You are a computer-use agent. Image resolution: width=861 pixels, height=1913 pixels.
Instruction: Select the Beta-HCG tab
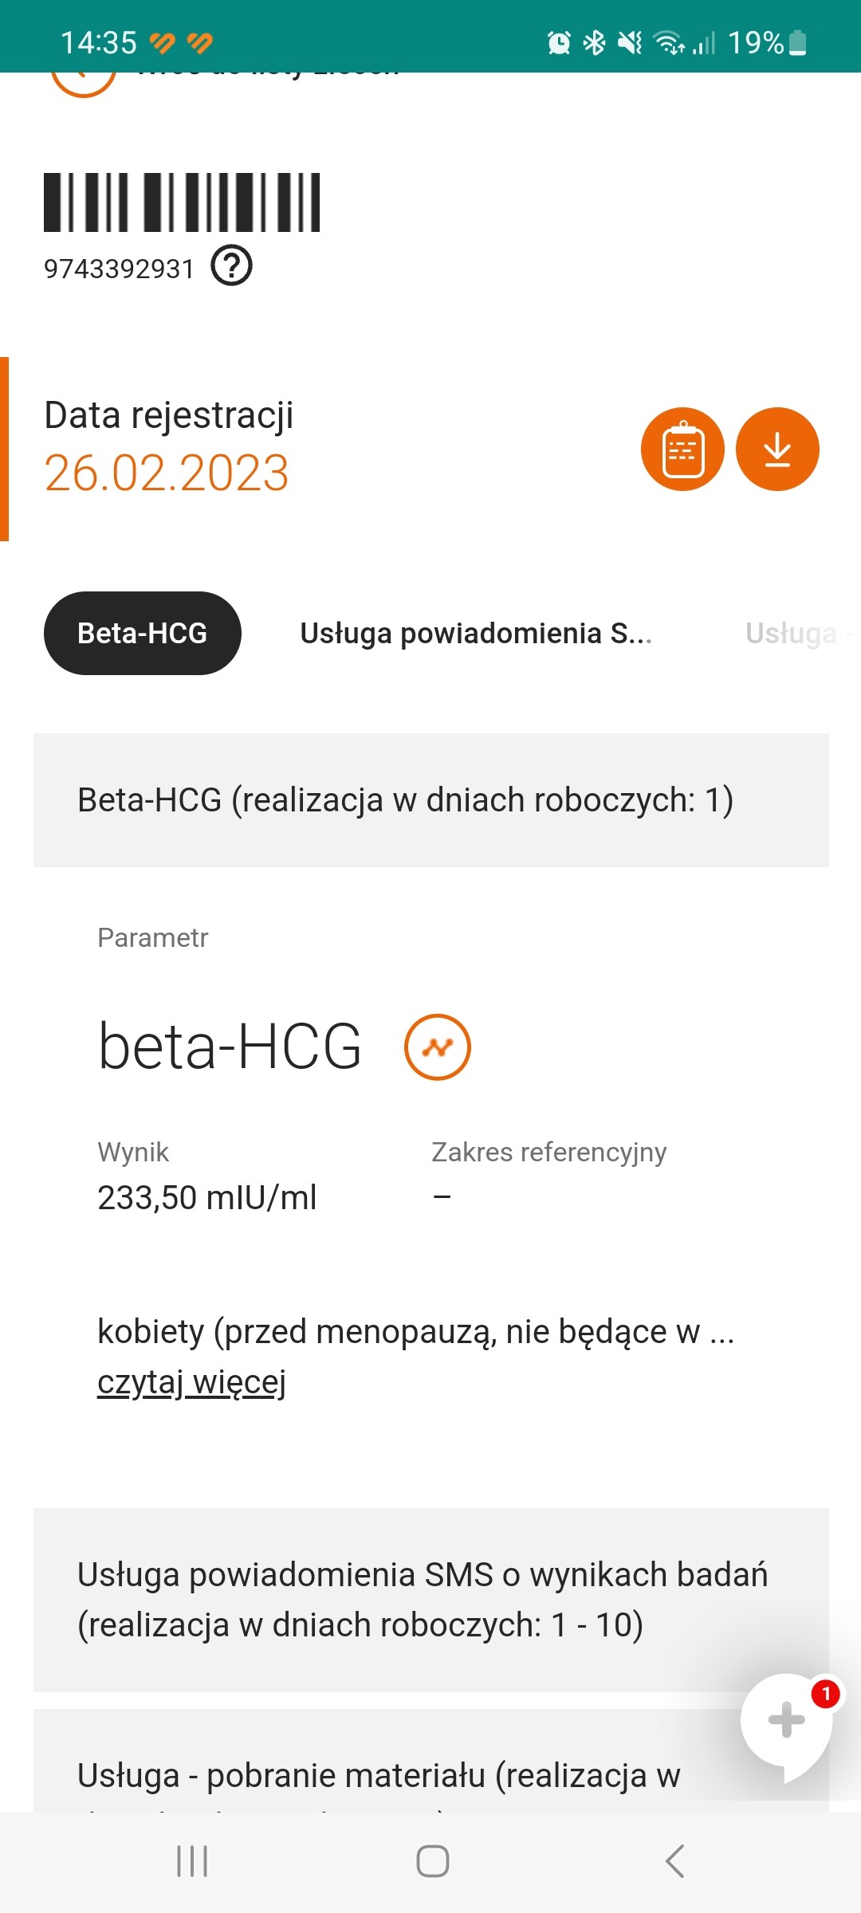[x=143, y=634]
